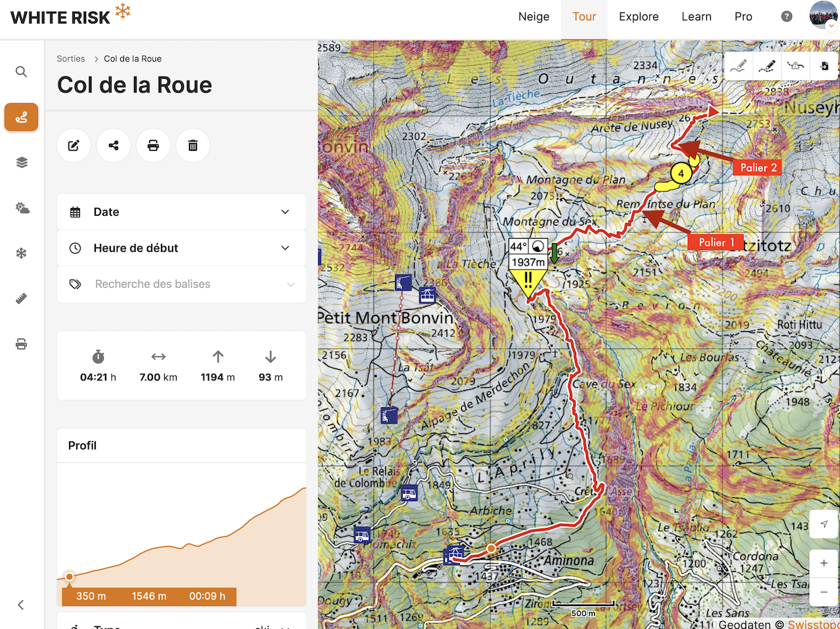Toggle my location on the map

[x=824, y=524]
